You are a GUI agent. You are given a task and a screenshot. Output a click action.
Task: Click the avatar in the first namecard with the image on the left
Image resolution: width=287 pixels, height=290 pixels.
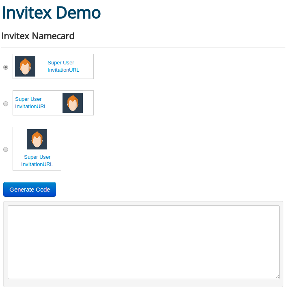tap(25, 66)
